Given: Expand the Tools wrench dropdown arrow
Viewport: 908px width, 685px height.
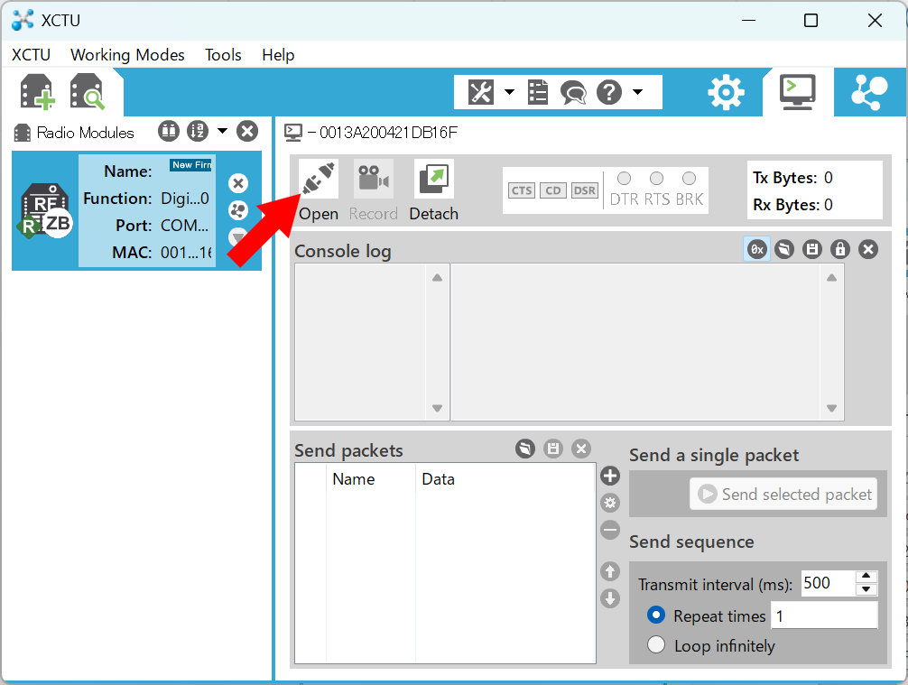Looking at the screenshot, I should tap(509, 91).
